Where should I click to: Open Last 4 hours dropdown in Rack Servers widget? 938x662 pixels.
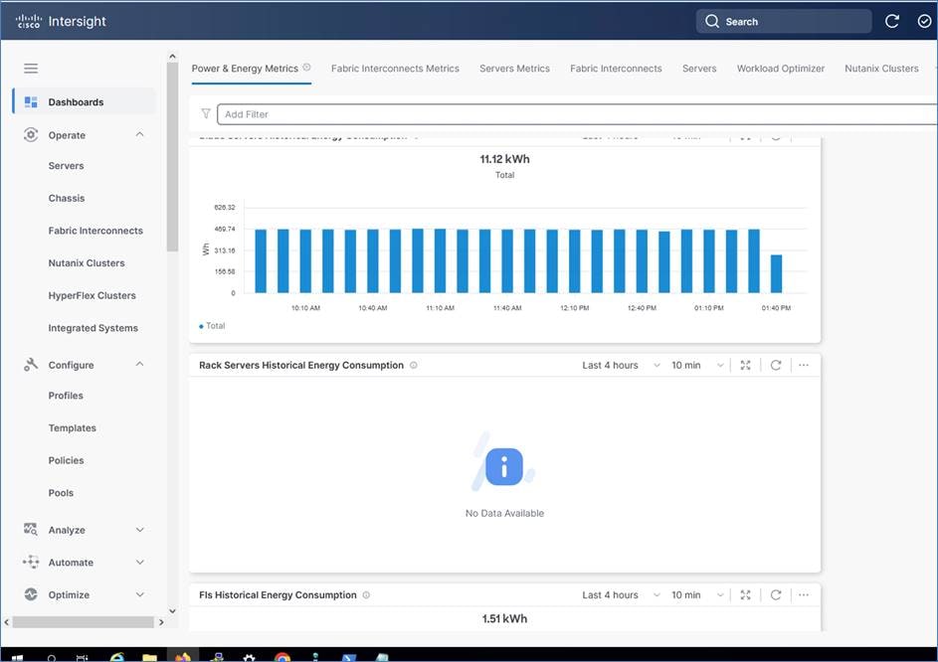[621, 365]
